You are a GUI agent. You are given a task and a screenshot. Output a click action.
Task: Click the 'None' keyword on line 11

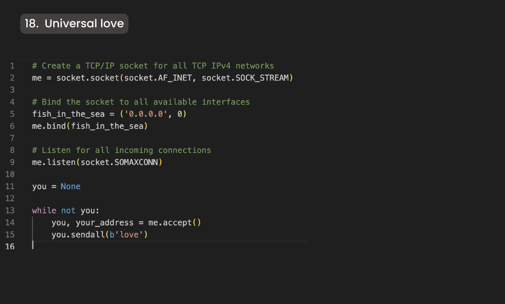(70, 187)
